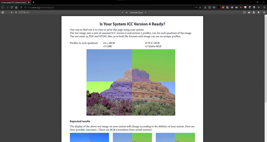
Task: Toggle the PDF viewer sidebar
Action: coord(3,12)
